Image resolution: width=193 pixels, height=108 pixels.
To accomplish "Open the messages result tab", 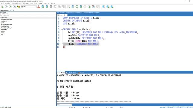I will point(61,72).
